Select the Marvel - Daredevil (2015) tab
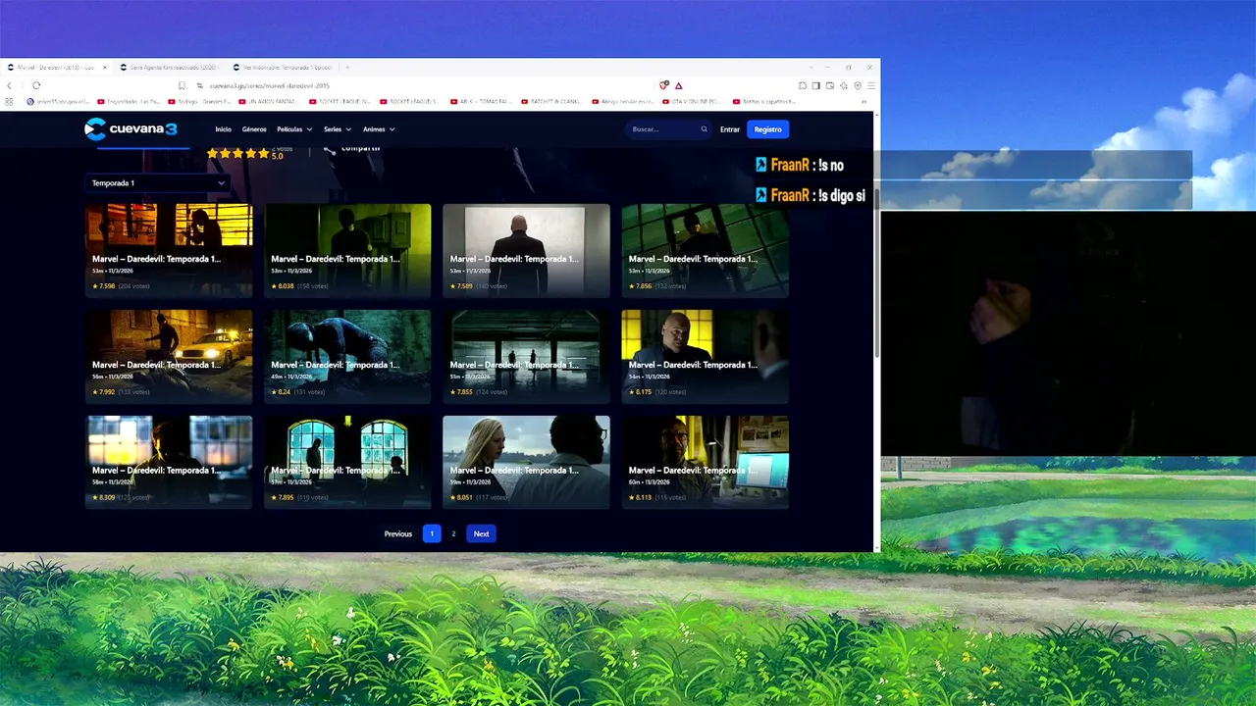 [x=57, y=68]
